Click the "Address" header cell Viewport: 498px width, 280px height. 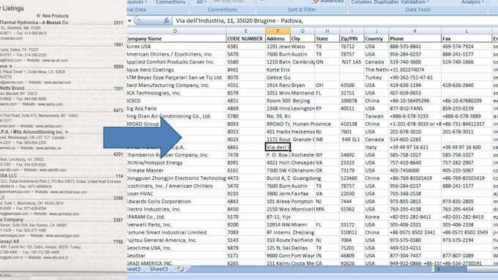(278, 39)
